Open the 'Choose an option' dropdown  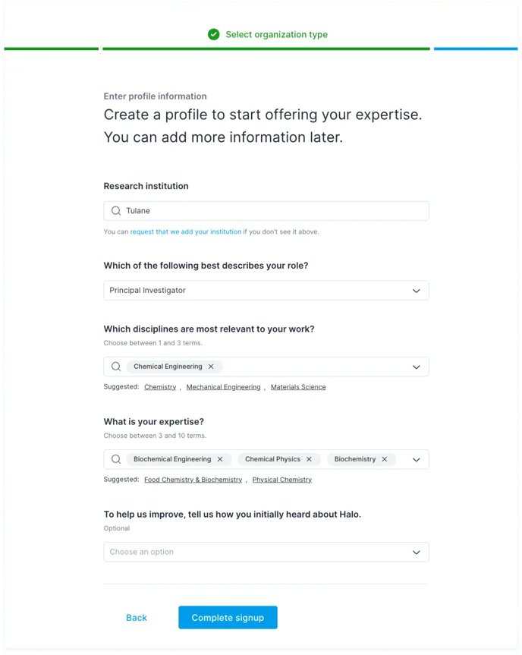tap(266, 552)
